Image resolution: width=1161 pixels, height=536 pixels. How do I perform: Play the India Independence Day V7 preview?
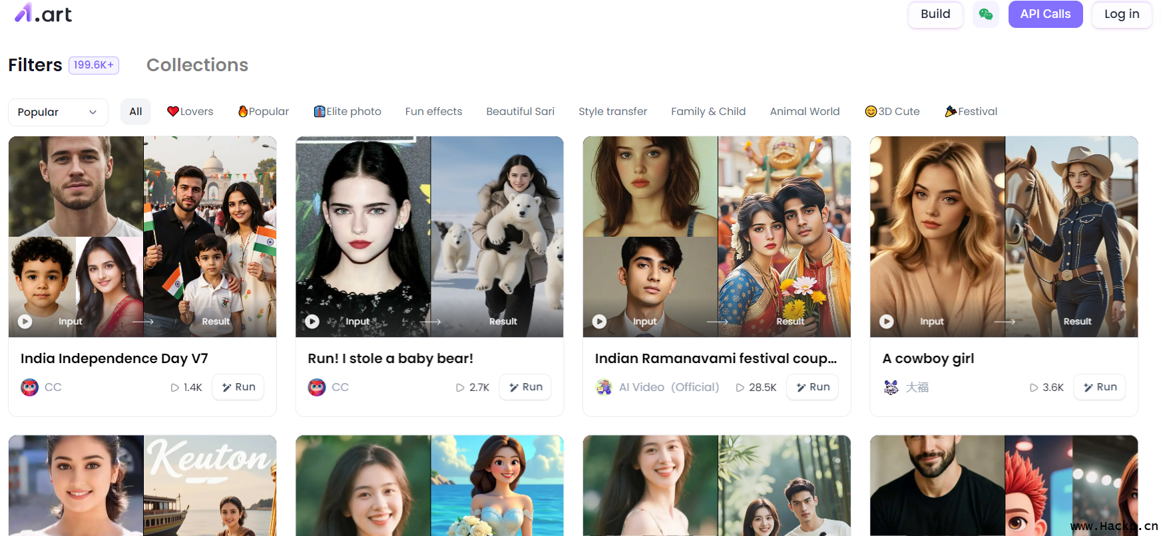[x=25, y=321]
